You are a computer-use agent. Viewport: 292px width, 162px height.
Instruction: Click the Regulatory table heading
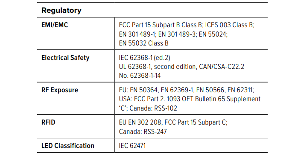coord(61,10)
